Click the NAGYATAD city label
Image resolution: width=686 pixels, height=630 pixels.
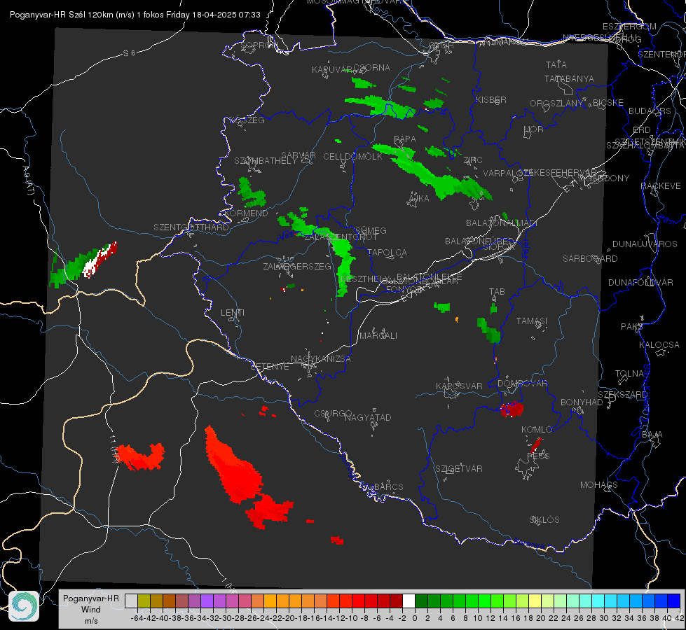click(368, 417)
